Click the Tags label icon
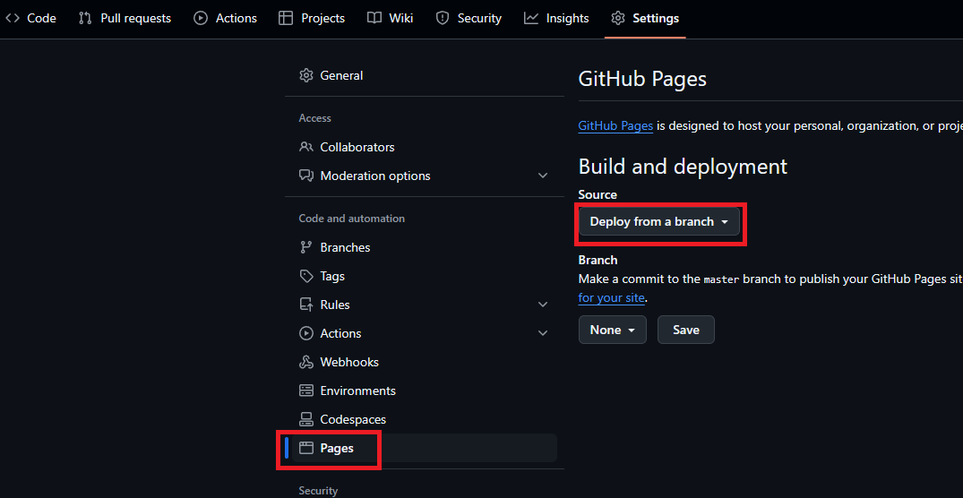The width and height of the screenshot is (963, 498). point(306,276)
